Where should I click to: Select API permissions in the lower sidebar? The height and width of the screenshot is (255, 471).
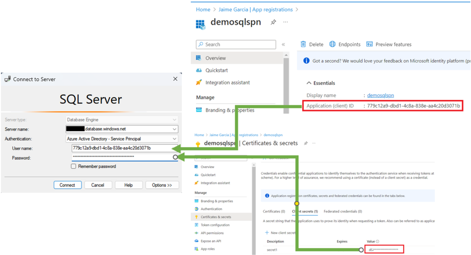pos(212,233)
